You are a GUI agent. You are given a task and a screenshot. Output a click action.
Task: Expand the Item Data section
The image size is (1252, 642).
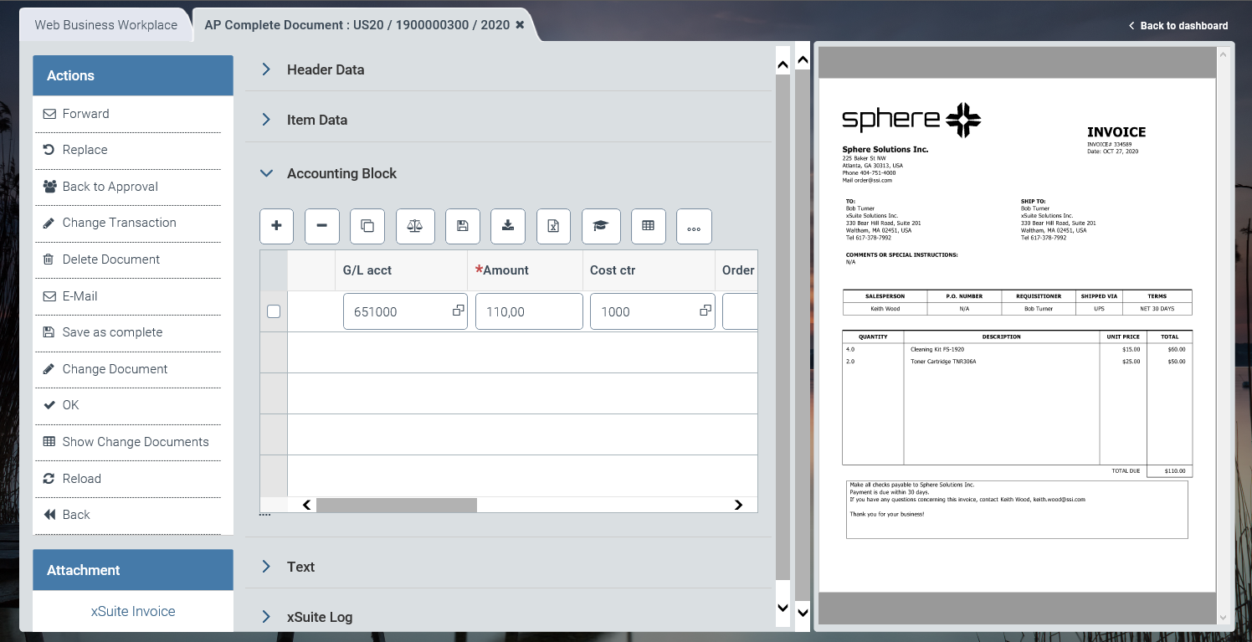pos(316,120)
